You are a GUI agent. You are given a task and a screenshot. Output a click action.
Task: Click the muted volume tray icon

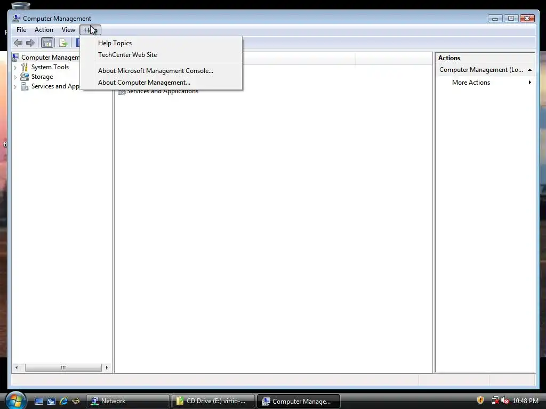pyautogui.click(x=505, y=400)
